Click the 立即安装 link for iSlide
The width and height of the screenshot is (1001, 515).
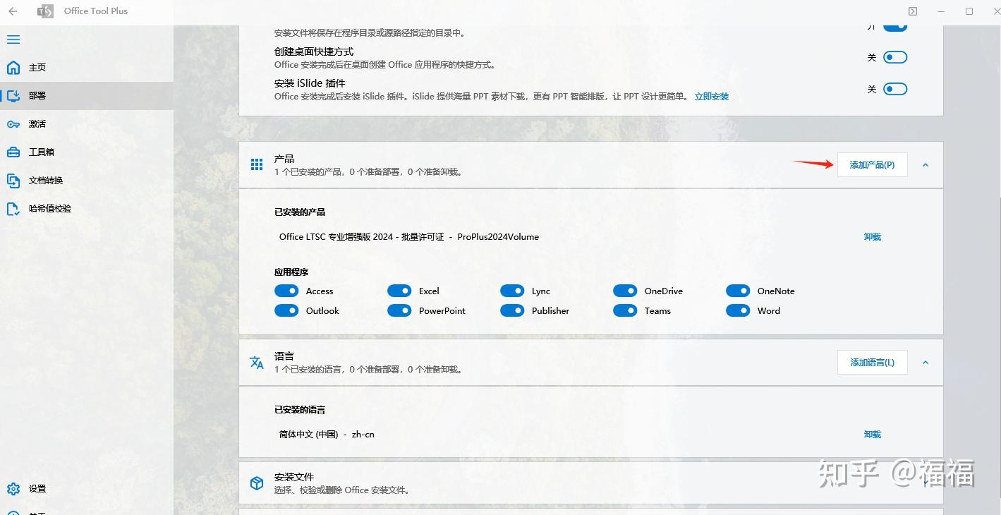point(711,96)
